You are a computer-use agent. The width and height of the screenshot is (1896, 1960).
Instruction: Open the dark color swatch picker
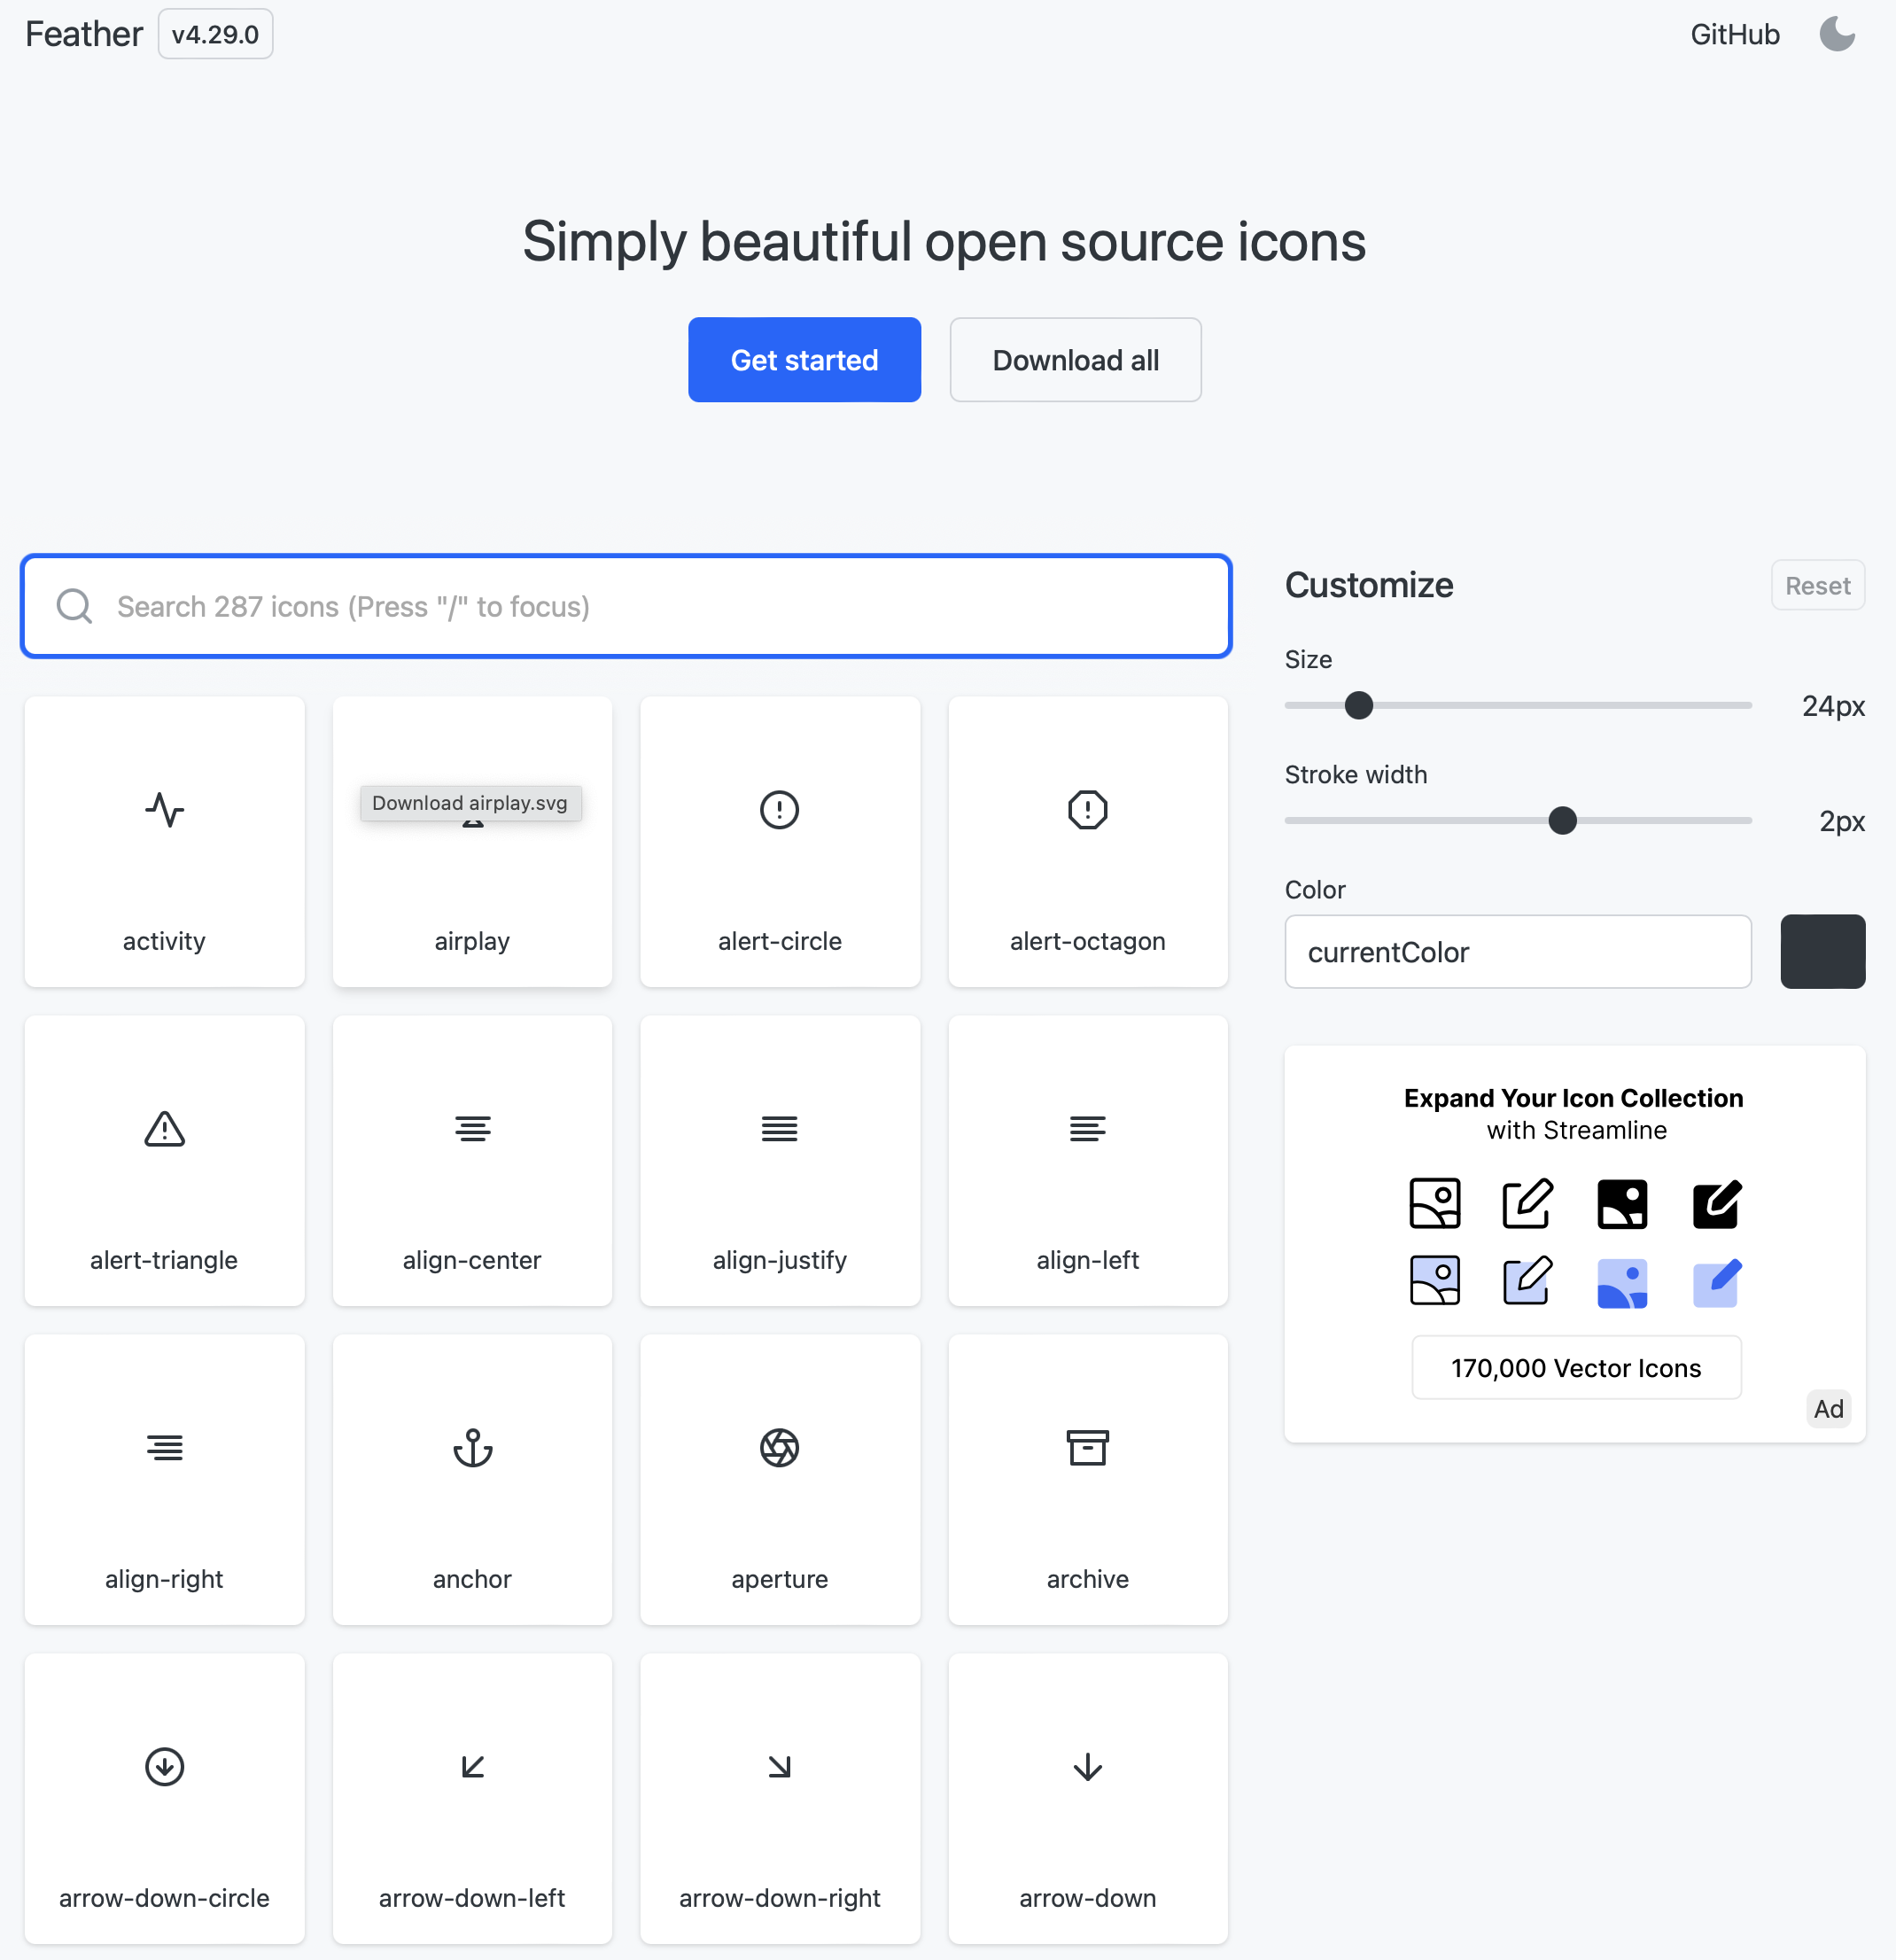(x=1822, y=952)
